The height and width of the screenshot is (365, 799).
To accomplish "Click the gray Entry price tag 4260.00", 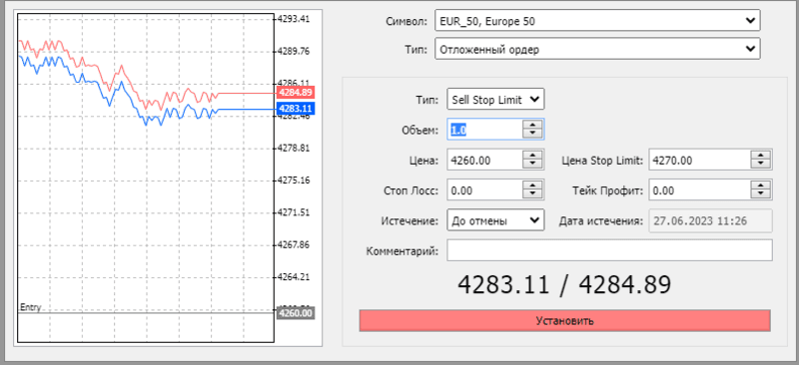I will coord(295,312).
